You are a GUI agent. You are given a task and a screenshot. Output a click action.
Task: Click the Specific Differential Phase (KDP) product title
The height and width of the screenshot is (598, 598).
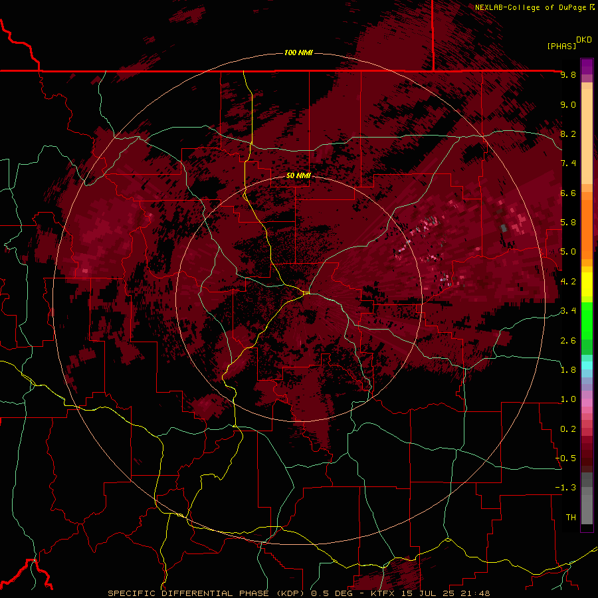click(207, 593)
